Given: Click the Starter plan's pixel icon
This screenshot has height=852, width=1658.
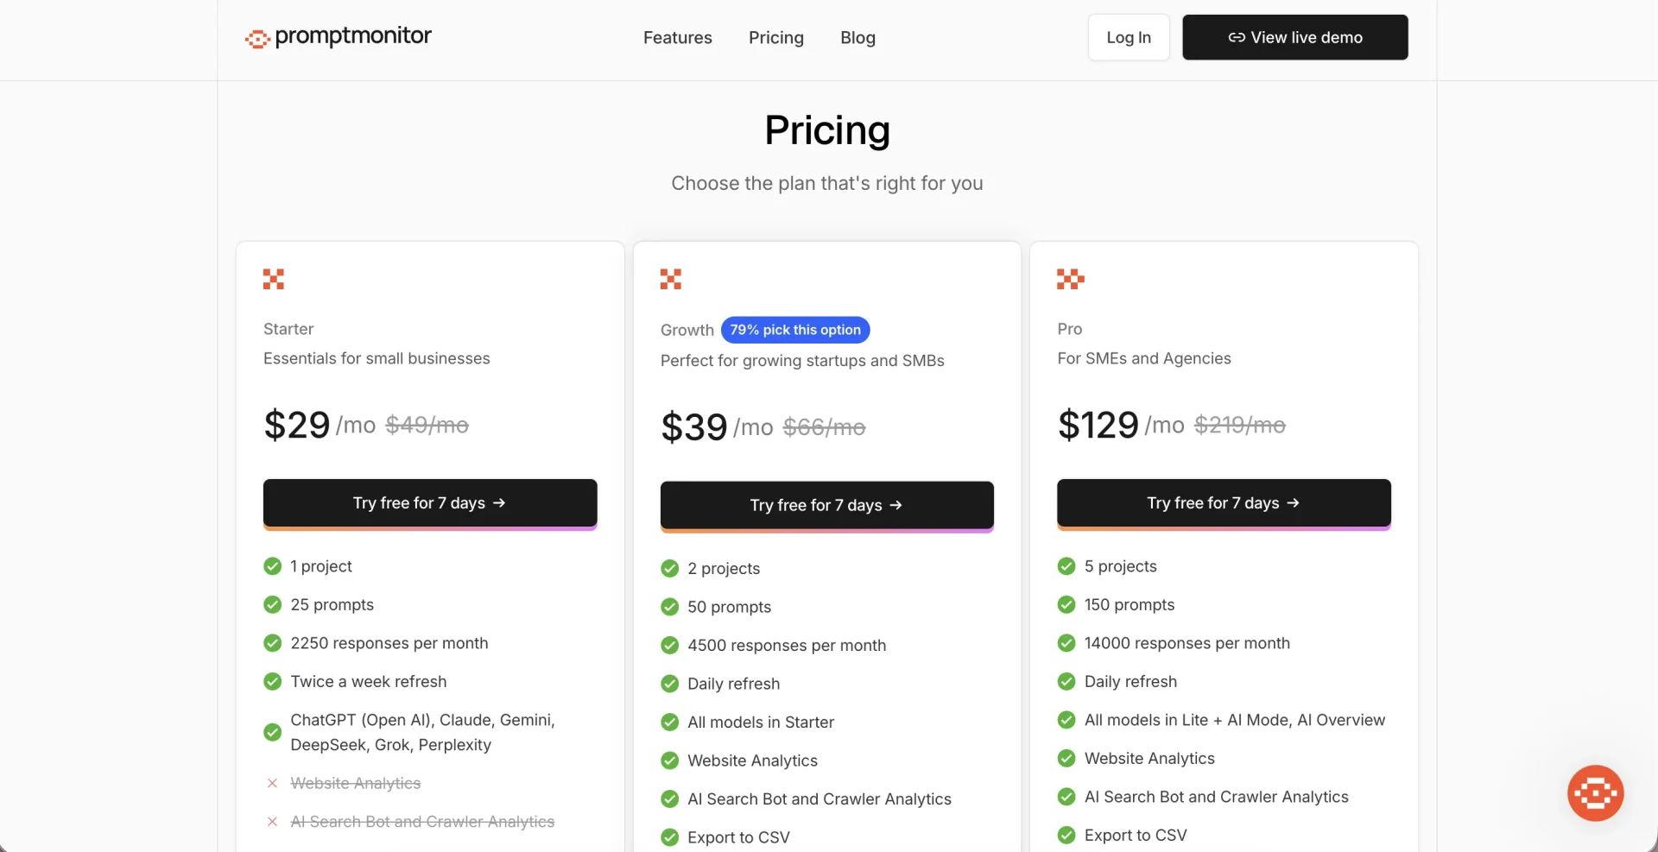Looking at the screenshot, I should (274, 279).
